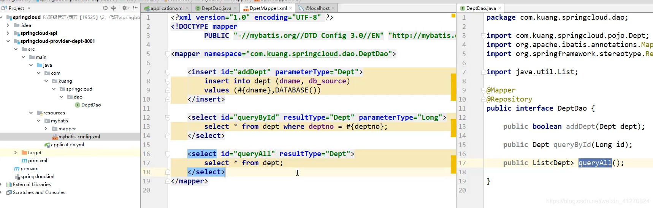The image size is (653, 208).
Task: Click the DeptDao interface icon in tree
Action: (77, 105)
